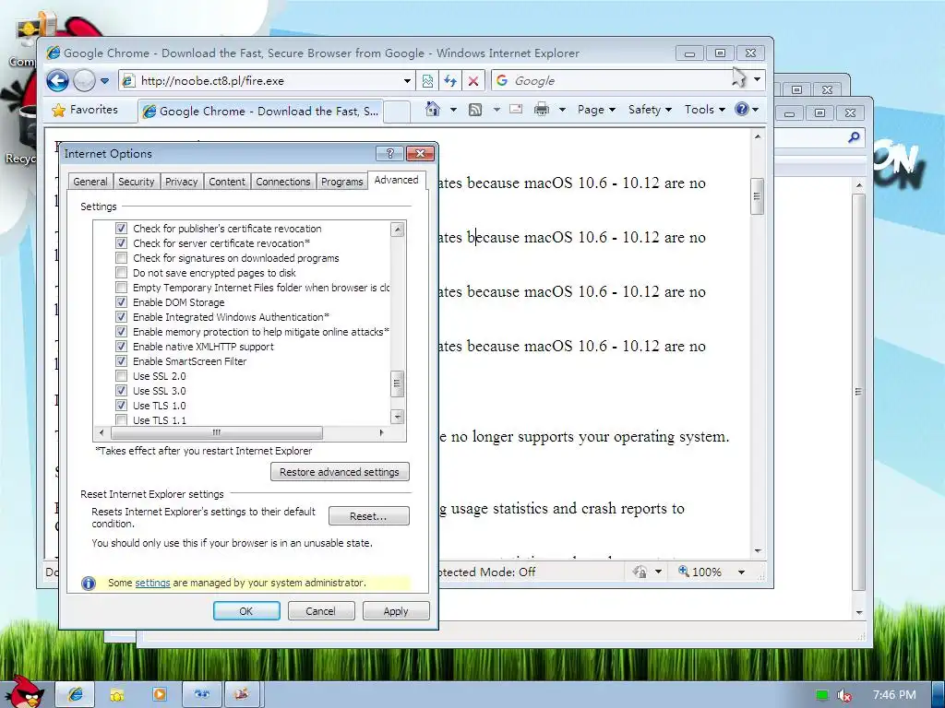Click the settings list vertical scrollbar thumb
The width and height of the screenshot is (945, 708).
point(397,383)
